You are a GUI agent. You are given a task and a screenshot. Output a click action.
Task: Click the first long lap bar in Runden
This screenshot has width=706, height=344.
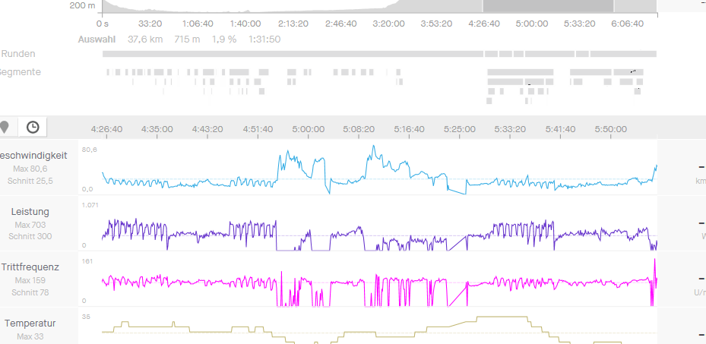pyautogui.click(x=293, y=54)
